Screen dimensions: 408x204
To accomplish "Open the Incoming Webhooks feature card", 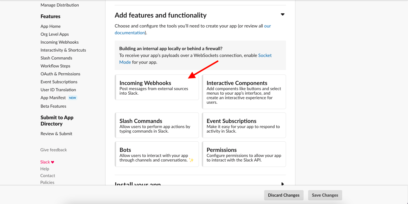I will 157,87.
